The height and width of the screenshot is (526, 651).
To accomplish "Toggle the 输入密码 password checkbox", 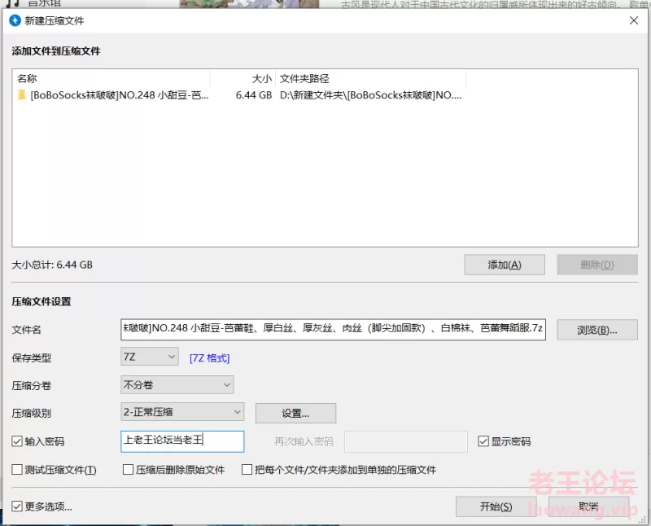I will point(18,441).
